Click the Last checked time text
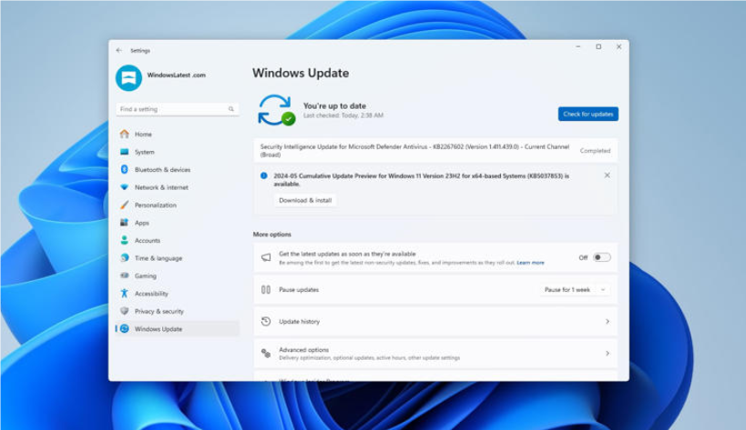 (x=343, y=115)
